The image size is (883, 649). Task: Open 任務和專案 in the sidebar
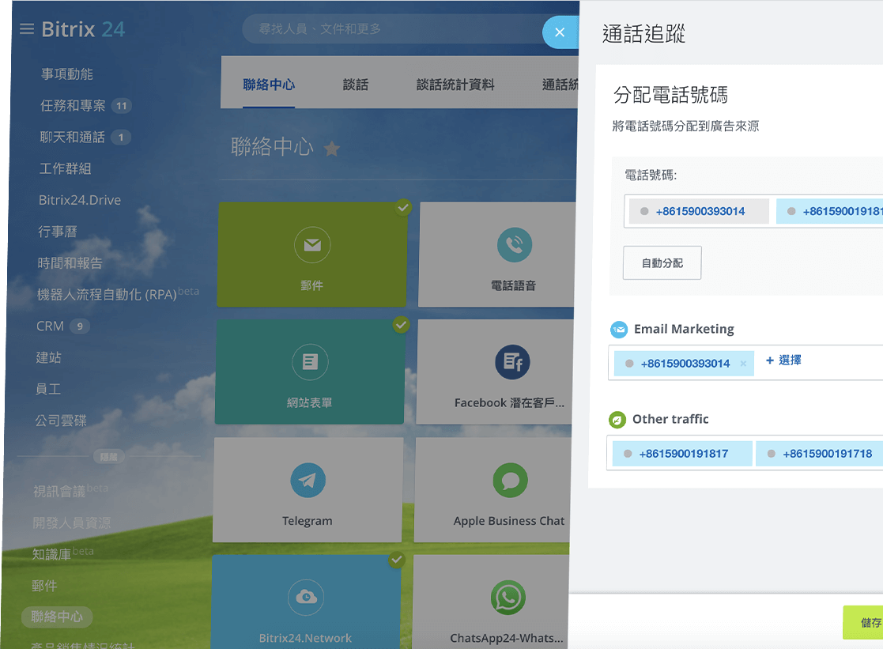pos(73,105)
